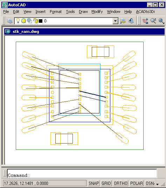The width and height of the screenshot is (166, 188).
Task: Open the Layer Properties Manager icon
Action: pyautogui.click(x=10, y=21)
